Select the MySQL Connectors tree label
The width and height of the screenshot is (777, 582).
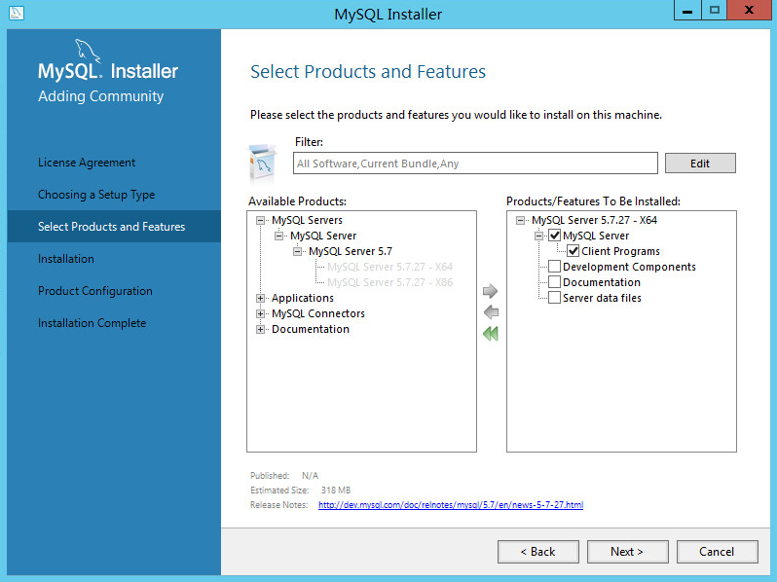tap(318, 313)
